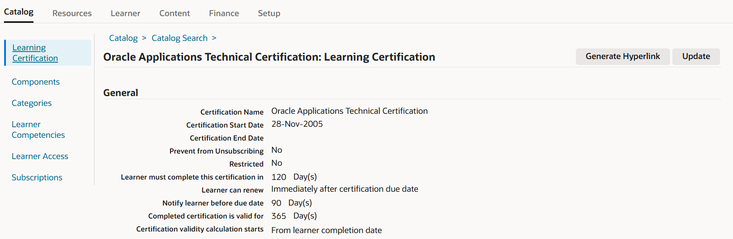This screenshot has height=239, width=733.
Task: Click 'From learner completion date' text
Action: (x=327, y=230)
